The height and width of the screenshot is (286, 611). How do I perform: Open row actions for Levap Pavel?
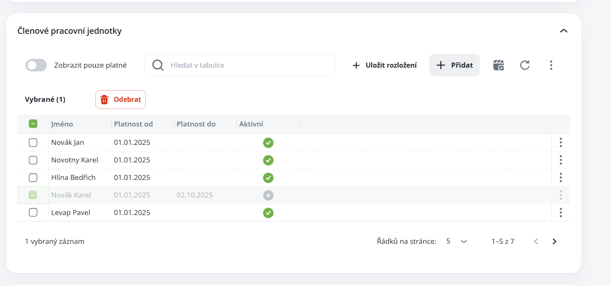(x=560, y=213)
